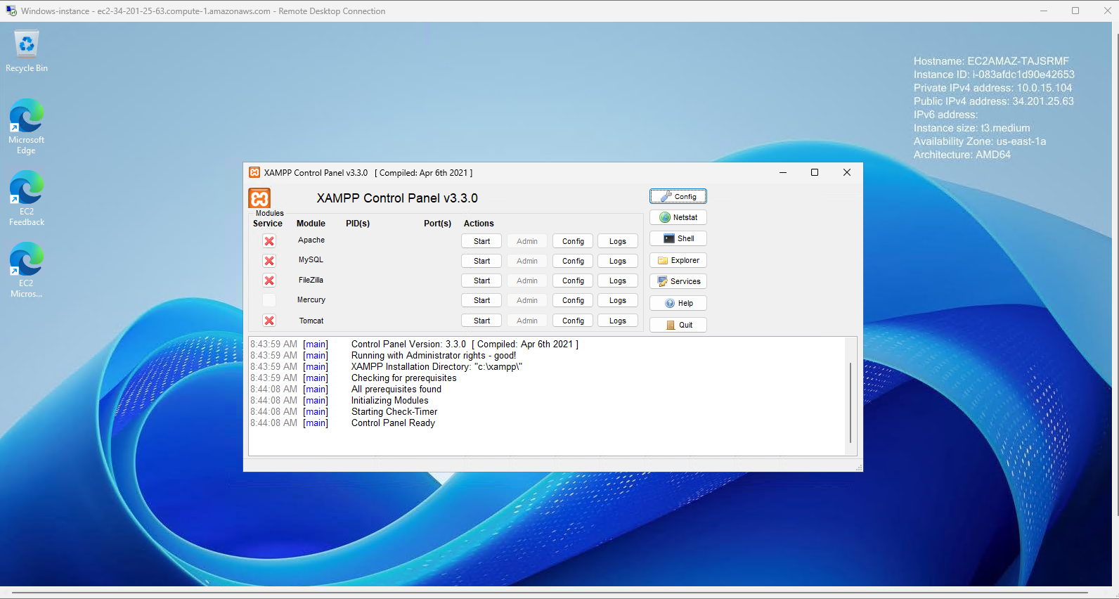Screen dimensions: 1119x599
Task: Start the Tomcat module
Action: pyautogui.click(x=481, y=321)
